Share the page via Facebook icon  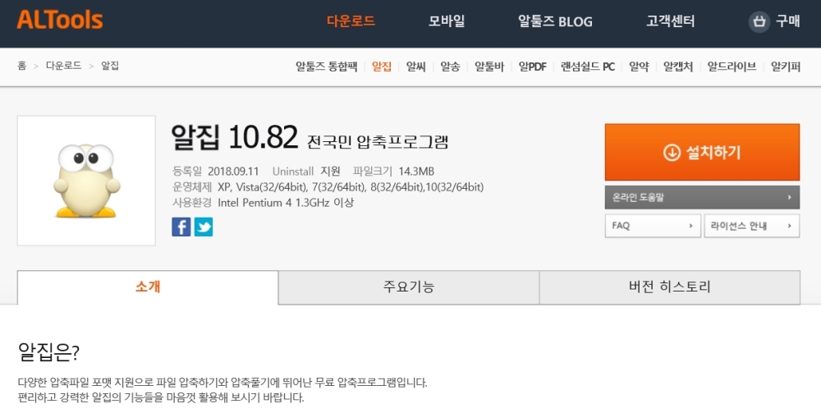(x=181, y=227)
